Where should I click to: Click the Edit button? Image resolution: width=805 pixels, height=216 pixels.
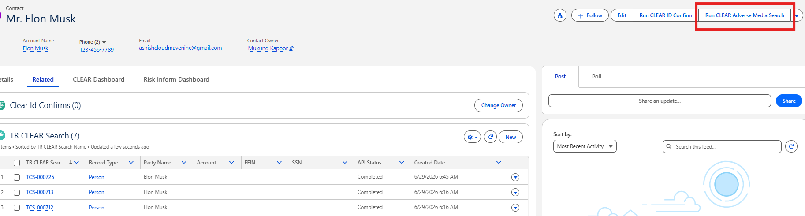(x=622, y=15)
